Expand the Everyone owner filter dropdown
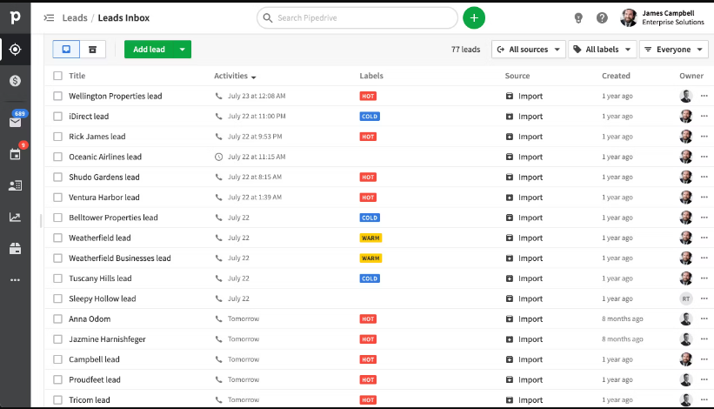 tap(673, 50)
